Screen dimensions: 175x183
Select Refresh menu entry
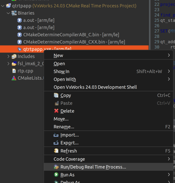point(108,151)
